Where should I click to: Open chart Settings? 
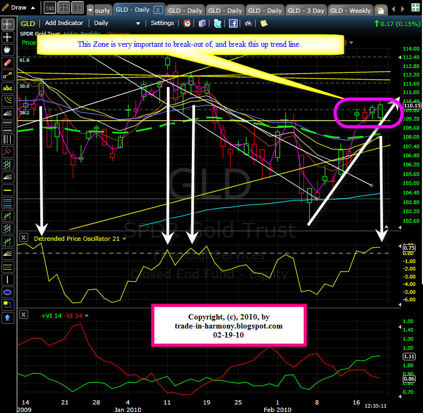pyautogui.click(x=162, y=23)
